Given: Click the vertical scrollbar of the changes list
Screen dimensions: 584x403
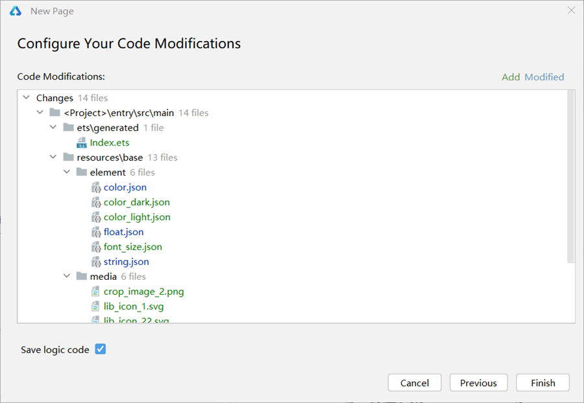Looking at the screenshot, I should click(571, 176).
